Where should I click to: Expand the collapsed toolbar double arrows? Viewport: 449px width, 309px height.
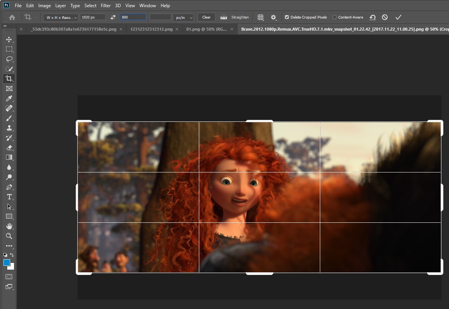pos(5,26)
